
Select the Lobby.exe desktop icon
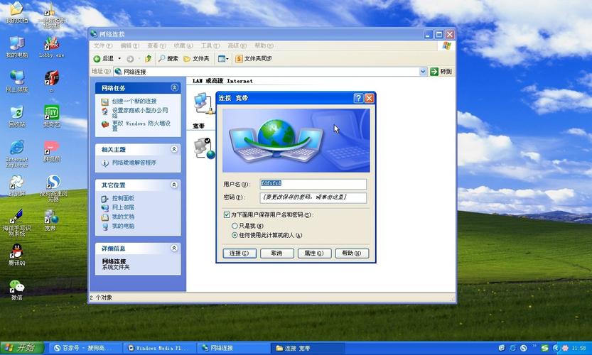[x=51, y=47]
